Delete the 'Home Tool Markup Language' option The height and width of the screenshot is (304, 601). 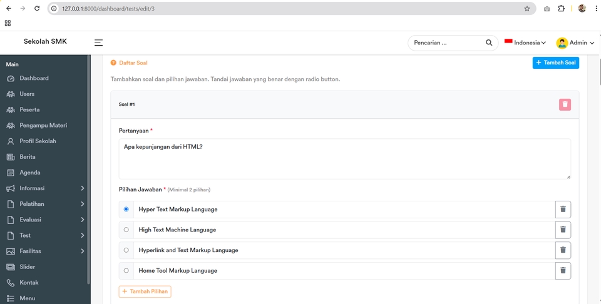point(563,271)
